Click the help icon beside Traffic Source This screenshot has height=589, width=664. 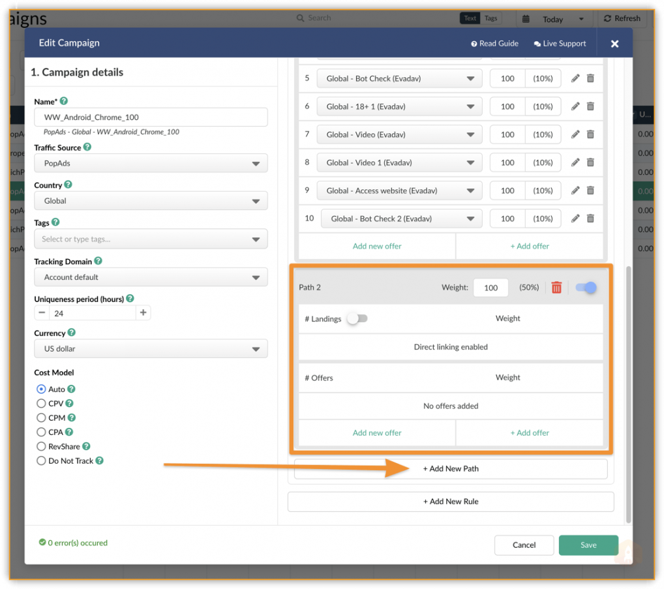coord(87,147)
